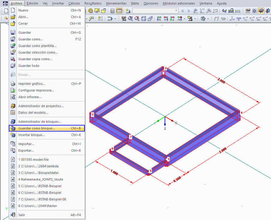Click the rendering model solid icon
Screen dimensions: 271x220
(x=203, y=19)
